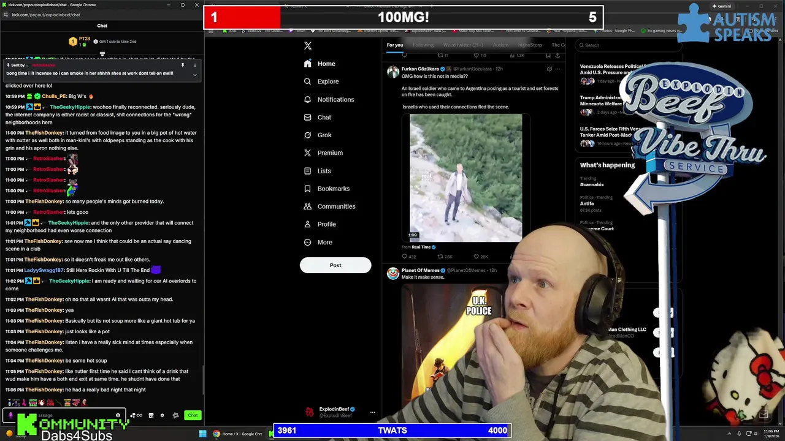Open pinned message three-dot options
This screenshot has height=441, width=785.
click(x=195, y=65)
